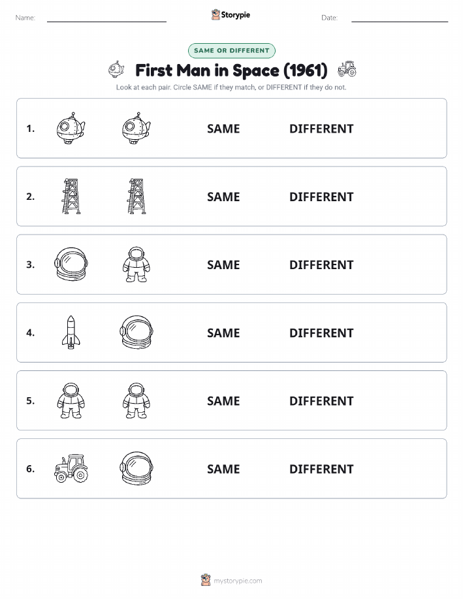
Task: Choose DIFFERENT for row 4
Action: [x=321, y=332]
